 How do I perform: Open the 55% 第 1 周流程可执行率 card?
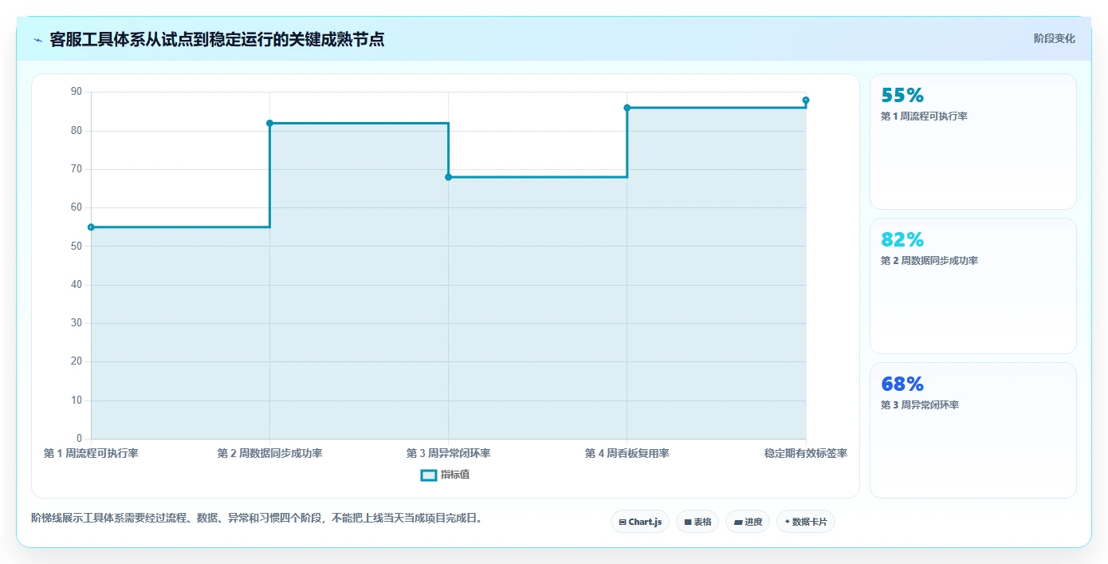[x=972, y=141]
